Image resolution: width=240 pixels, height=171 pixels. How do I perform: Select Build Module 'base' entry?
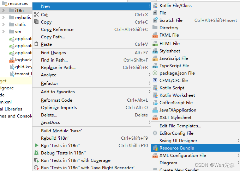(91, 131)
